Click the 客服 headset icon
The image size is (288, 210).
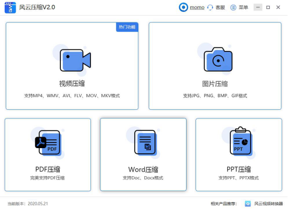210,7
